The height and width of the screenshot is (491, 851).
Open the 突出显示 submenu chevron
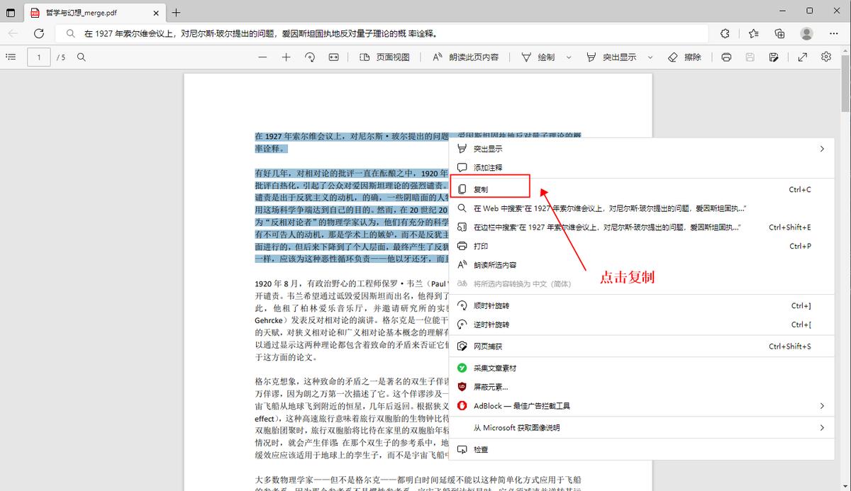(x=822, y=149)
